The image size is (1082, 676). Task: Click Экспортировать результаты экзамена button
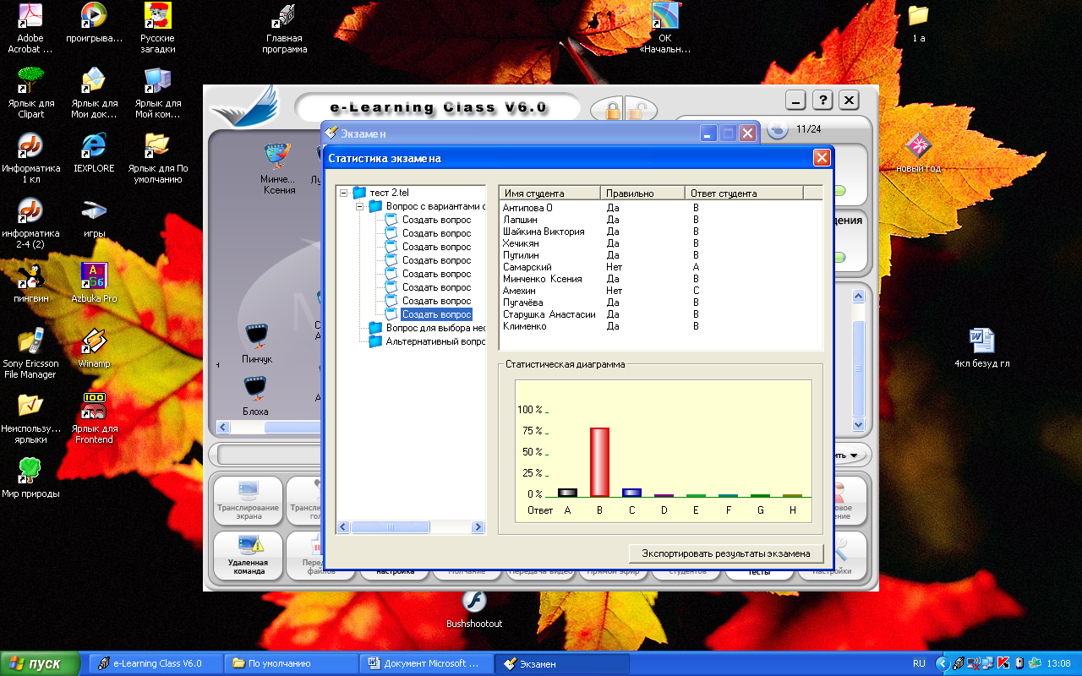[726, 553]
